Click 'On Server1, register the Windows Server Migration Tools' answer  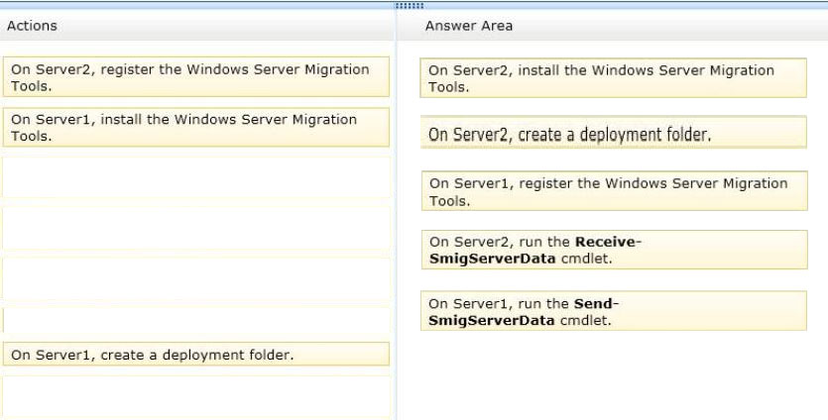(614, 191)
